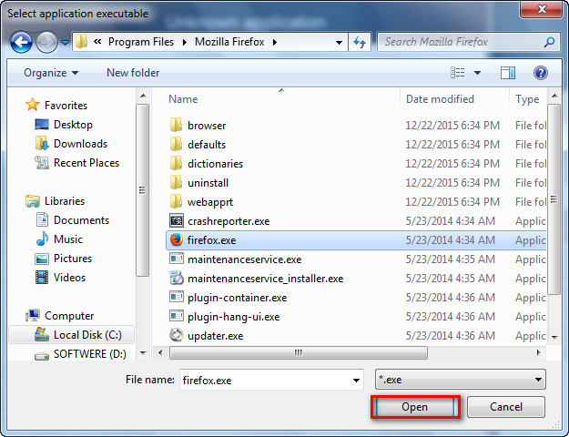
Task: Expand the arrow after Program Files breadcrumb
Action: (184, 43)
